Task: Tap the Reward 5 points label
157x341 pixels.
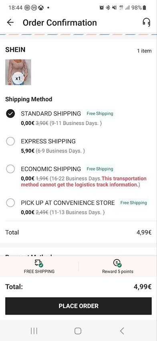Action: coord(118,272)
